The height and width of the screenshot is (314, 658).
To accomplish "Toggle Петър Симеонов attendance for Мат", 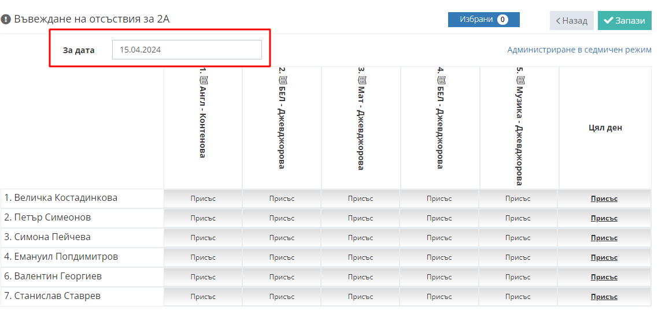I will pyautogui.click(x=360, y=218).
